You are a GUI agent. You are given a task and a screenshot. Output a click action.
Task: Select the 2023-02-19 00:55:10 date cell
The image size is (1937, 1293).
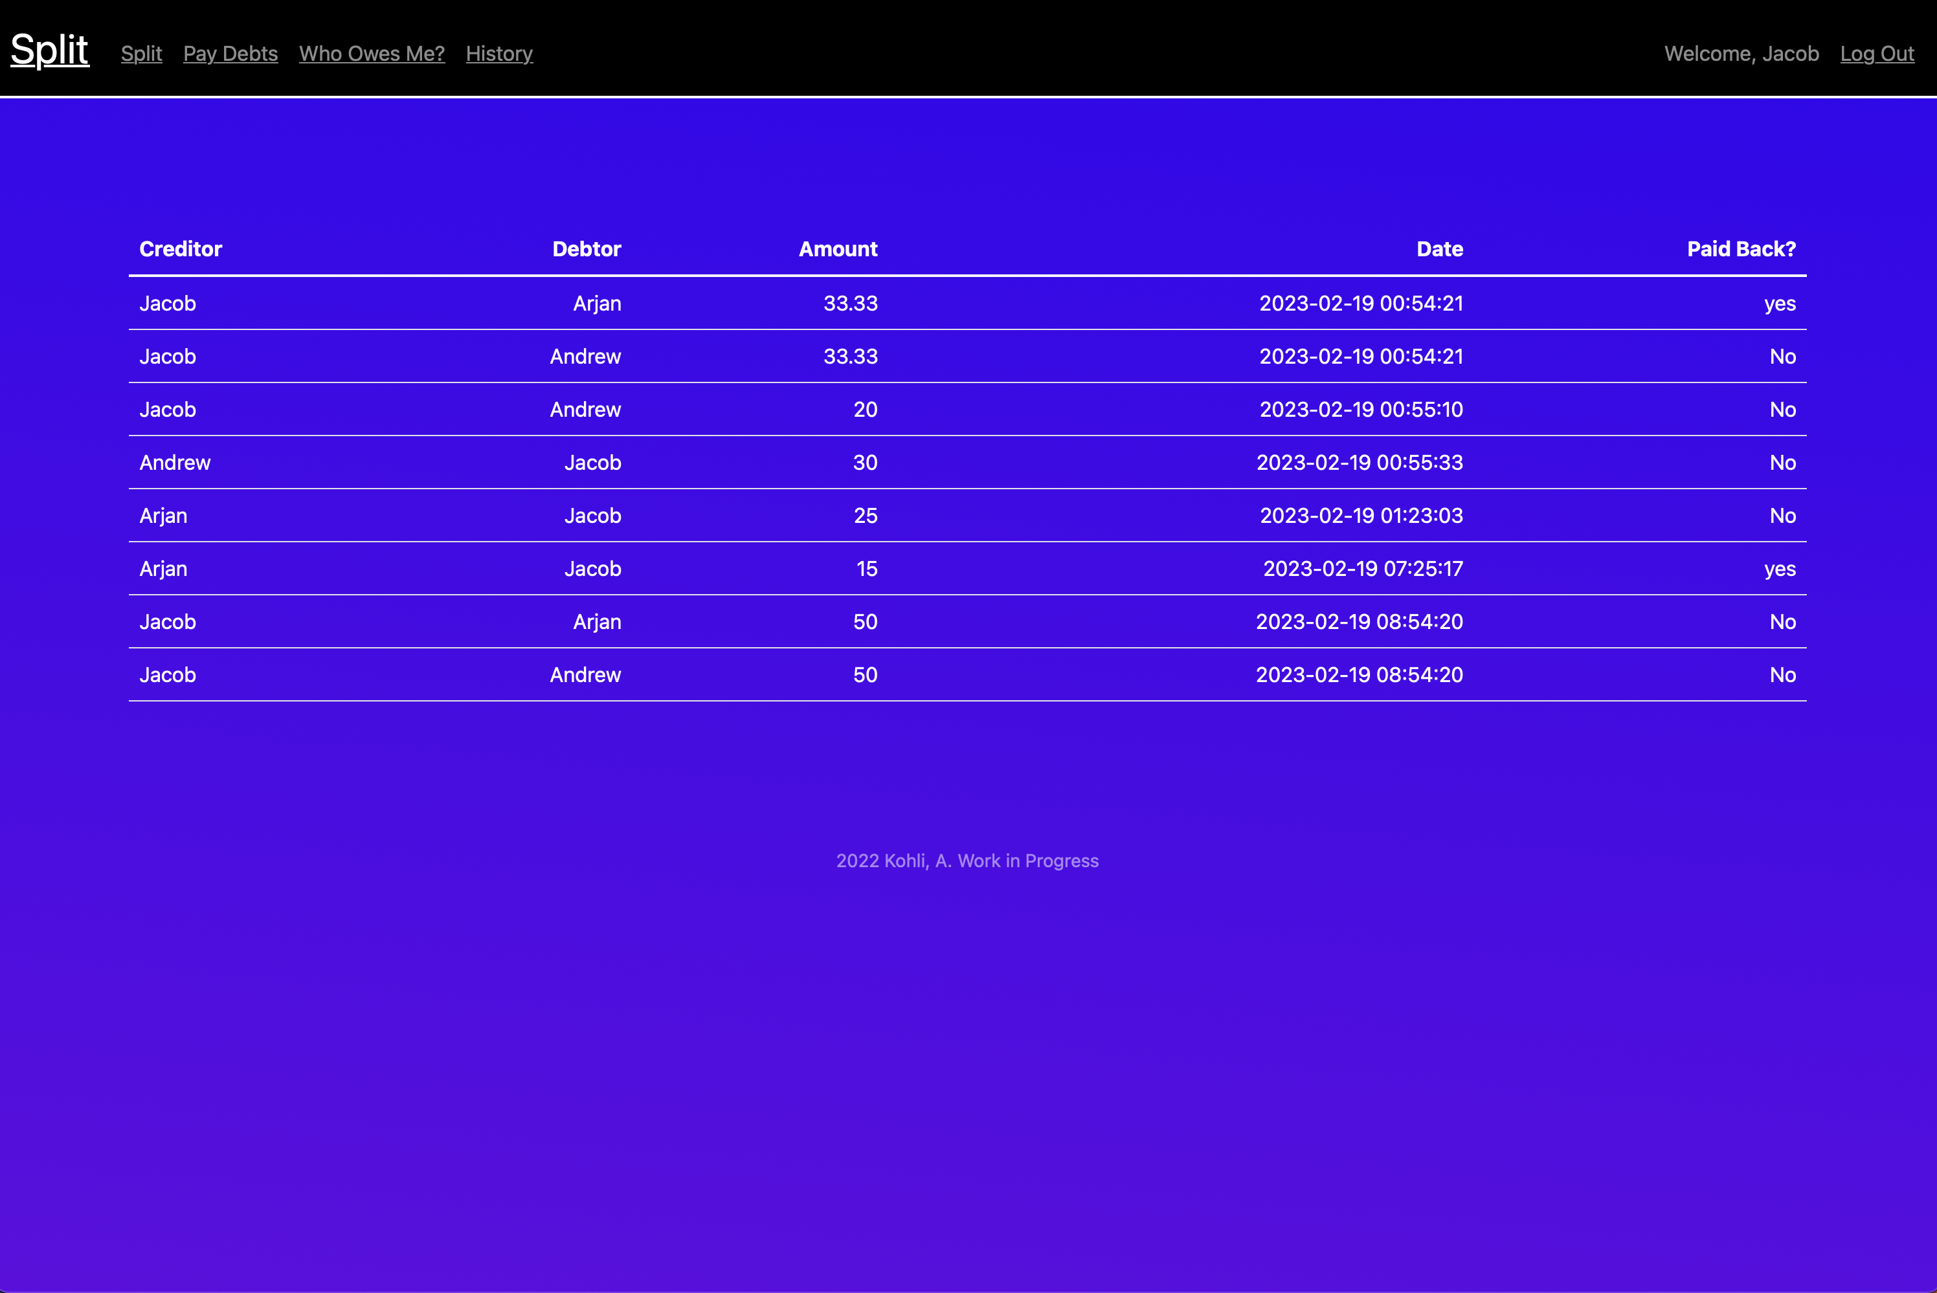click(1360, 410)
